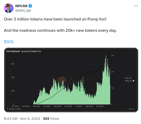This screenshot has width=141, height=124.
Task: Open the tweet's three-dot more menu
Action: [136, 6]
